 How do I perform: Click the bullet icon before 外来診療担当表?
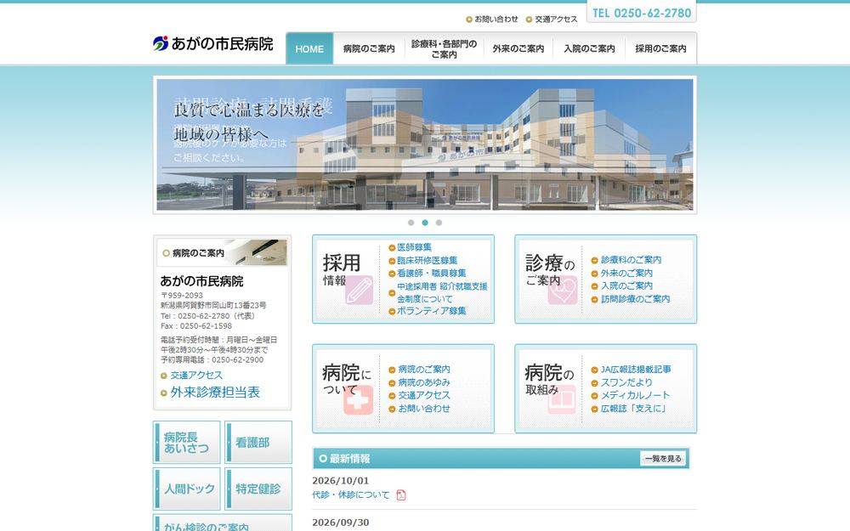[164, 393]
